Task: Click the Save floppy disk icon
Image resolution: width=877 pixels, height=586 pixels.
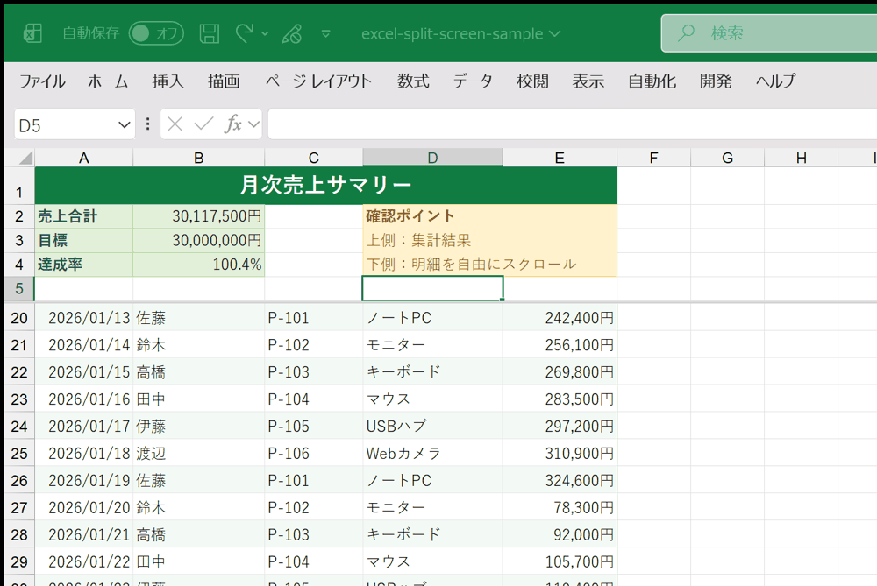Action: pos(210,33)
